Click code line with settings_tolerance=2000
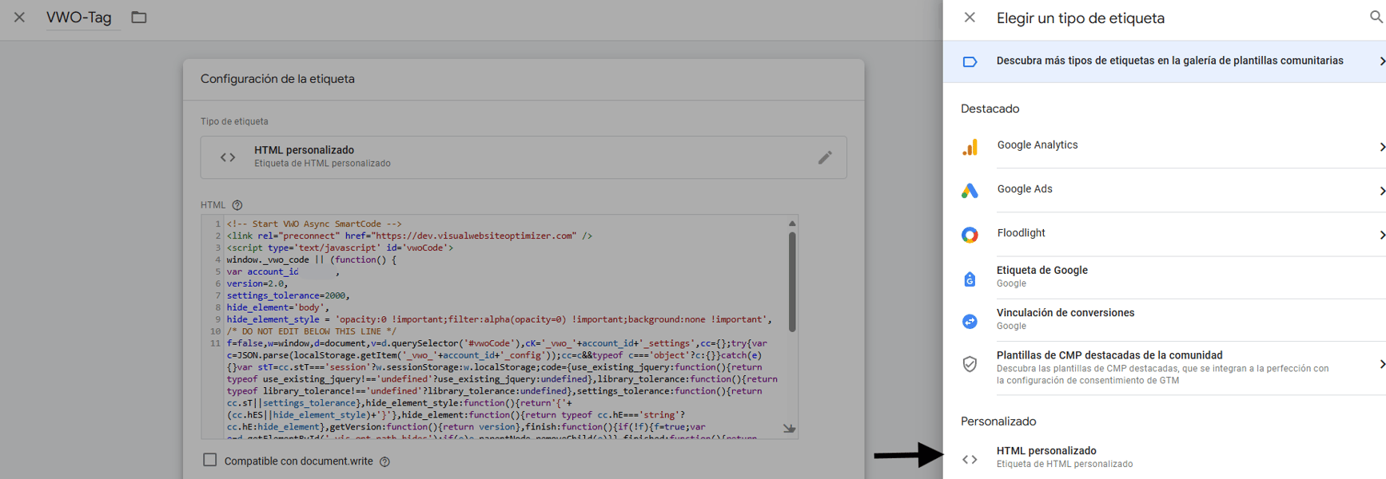This screenshot has height=479, width=1386. [288, 295]
